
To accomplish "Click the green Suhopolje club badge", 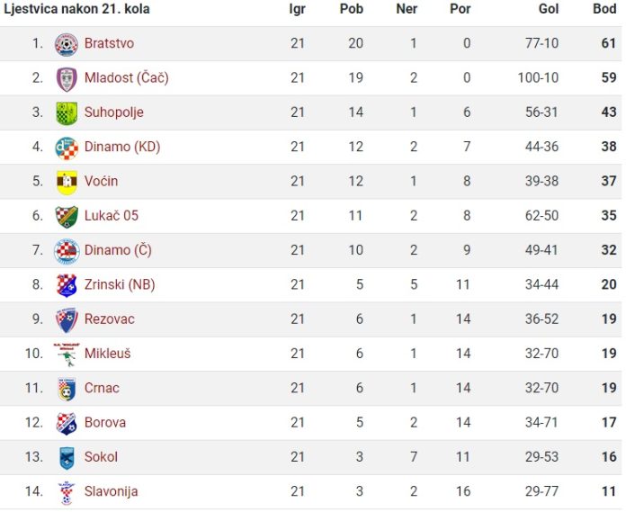I will pyautogui.click(x=67, y=113).
